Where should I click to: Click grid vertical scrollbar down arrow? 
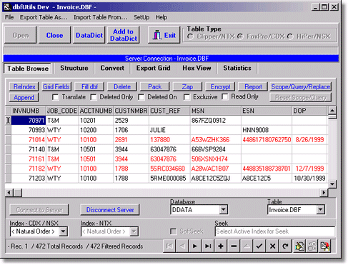(332, 184)
